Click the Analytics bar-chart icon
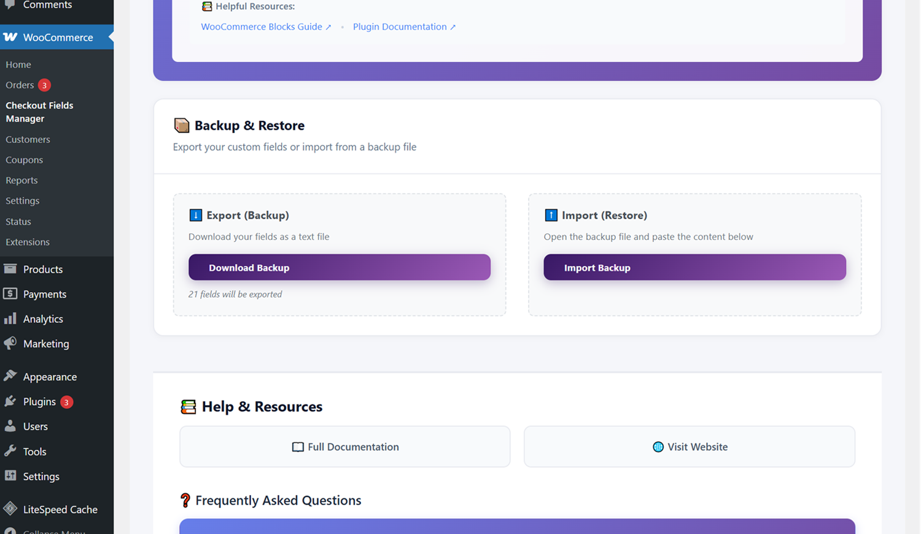921x534 pixels. coord(10,319)
